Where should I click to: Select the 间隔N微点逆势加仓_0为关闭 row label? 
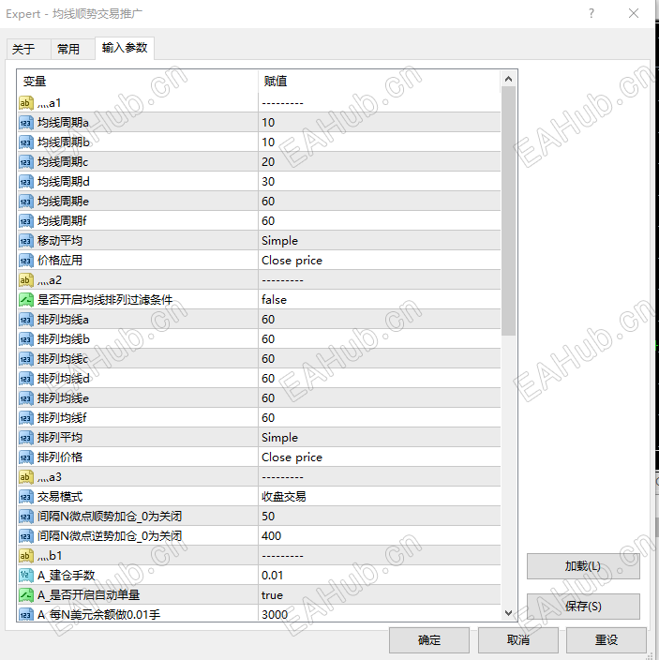110,536
